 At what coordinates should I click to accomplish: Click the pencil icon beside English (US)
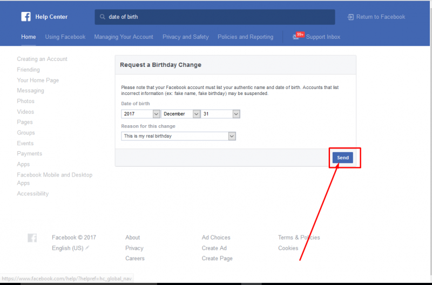click(x=87, y=248)
